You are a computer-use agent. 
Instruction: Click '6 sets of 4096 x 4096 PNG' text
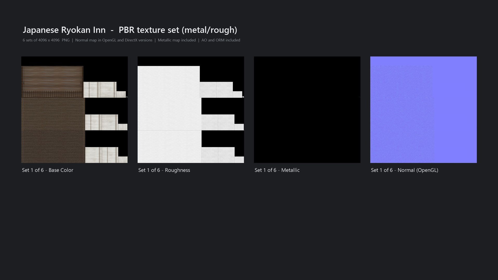pos(46,40)
